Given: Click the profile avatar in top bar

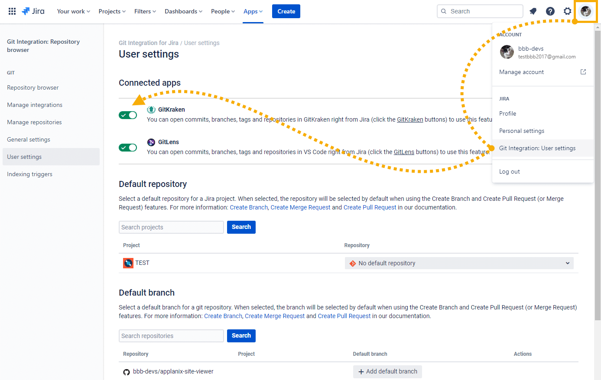Looking at the screenshot, I should 586,11.
